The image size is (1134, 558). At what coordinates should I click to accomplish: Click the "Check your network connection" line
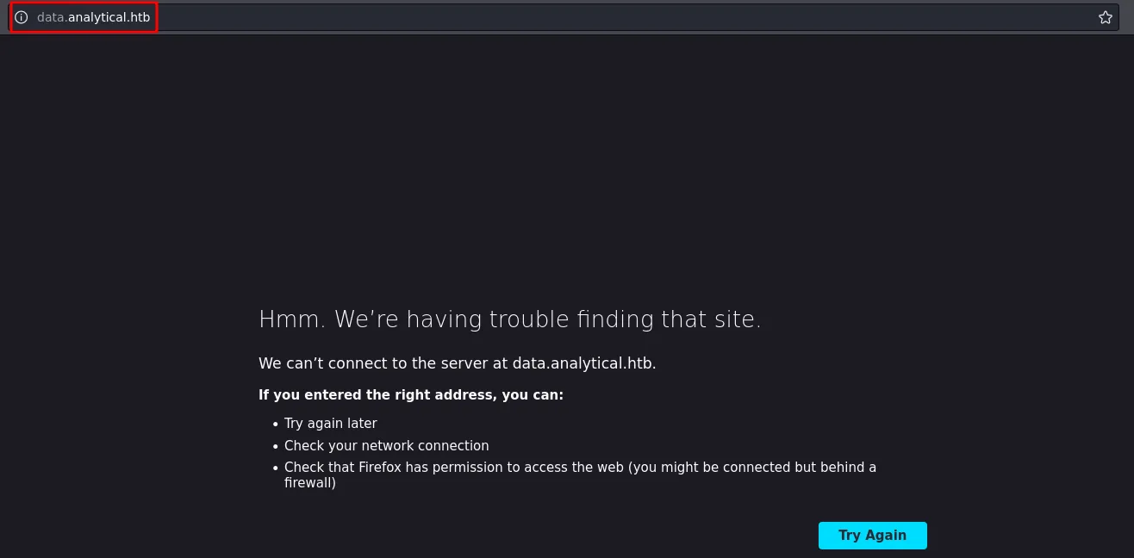point(386,445)
